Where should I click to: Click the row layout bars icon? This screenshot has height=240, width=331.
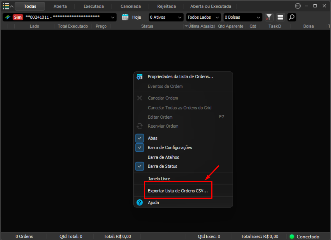tap(280, 17)
